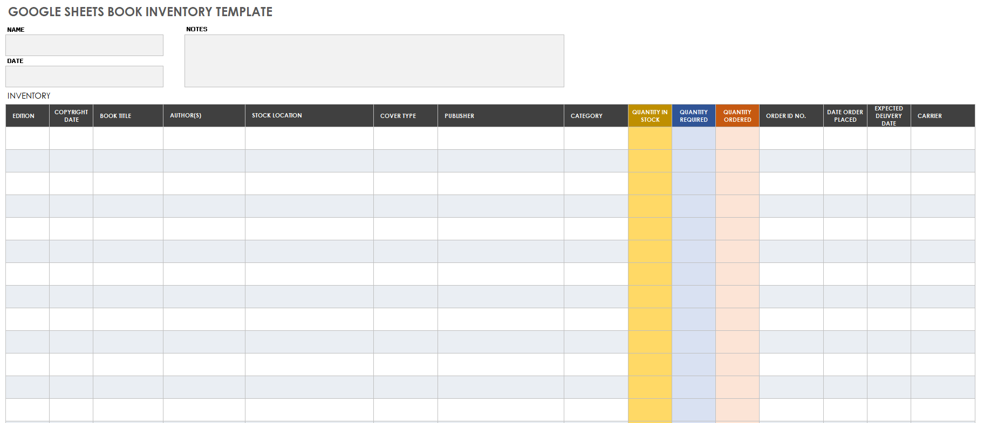
Task: Click the EXPECTED DELIVERY DATE header
Action: point(889,116)
